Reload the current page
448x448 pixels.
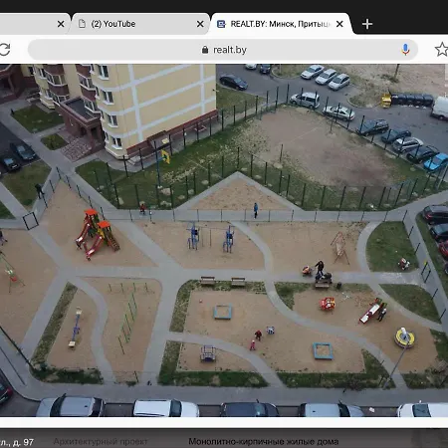pos(5,50)
